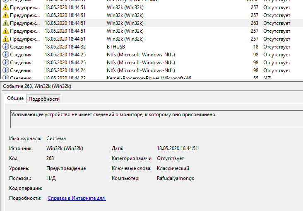This screenshot has height=211, width=303.
Task: Click the info icon on the Ntfs 18:44:24 row
Action: pyautogui.click(x=5, y=70)
